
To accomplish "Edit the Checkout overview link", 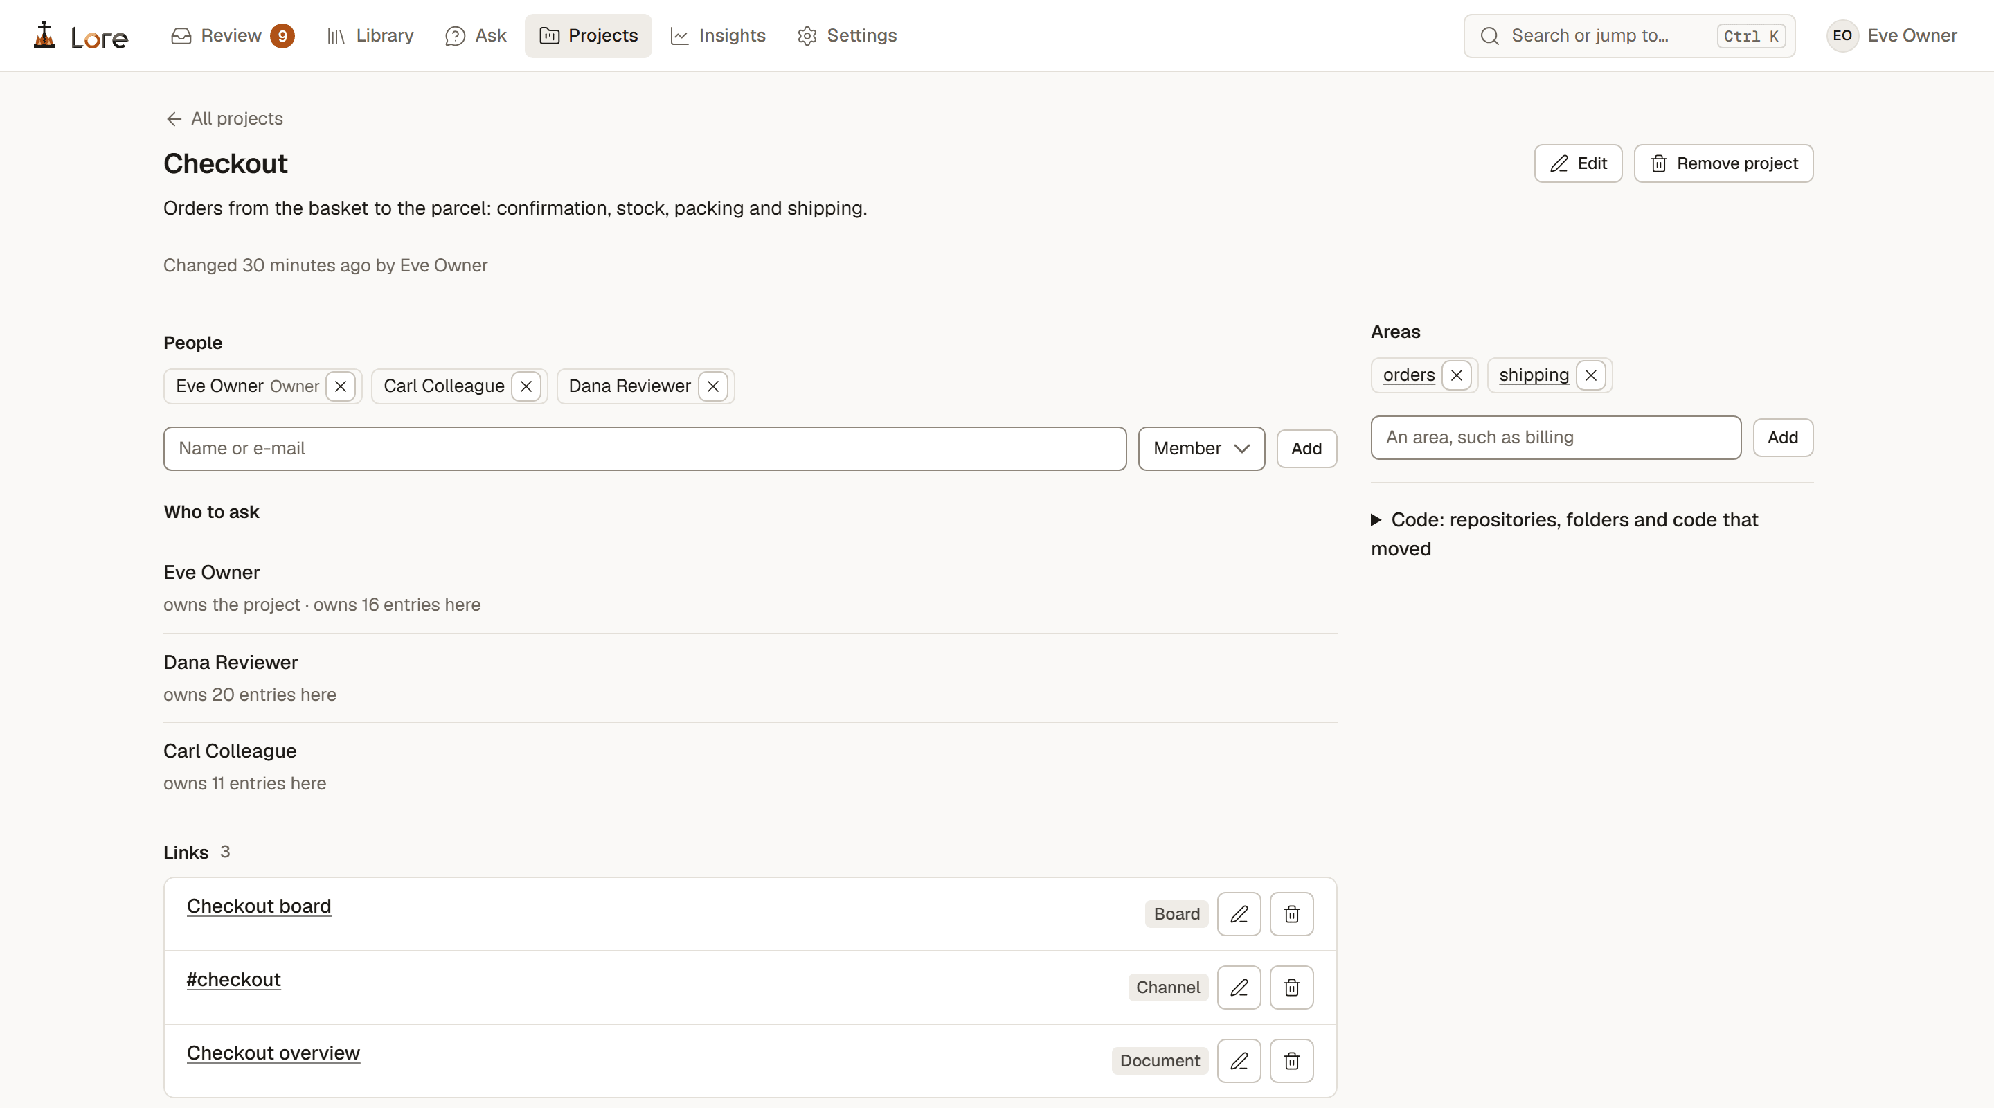I will click(x=1239, y=1061).
